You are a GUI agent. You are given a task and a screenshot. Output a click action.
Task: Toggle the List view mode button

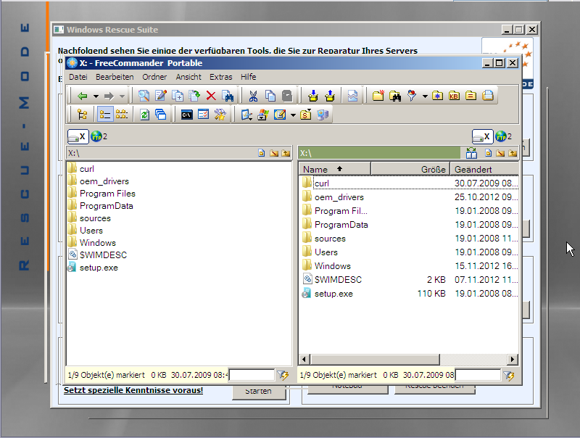[122, 115]
